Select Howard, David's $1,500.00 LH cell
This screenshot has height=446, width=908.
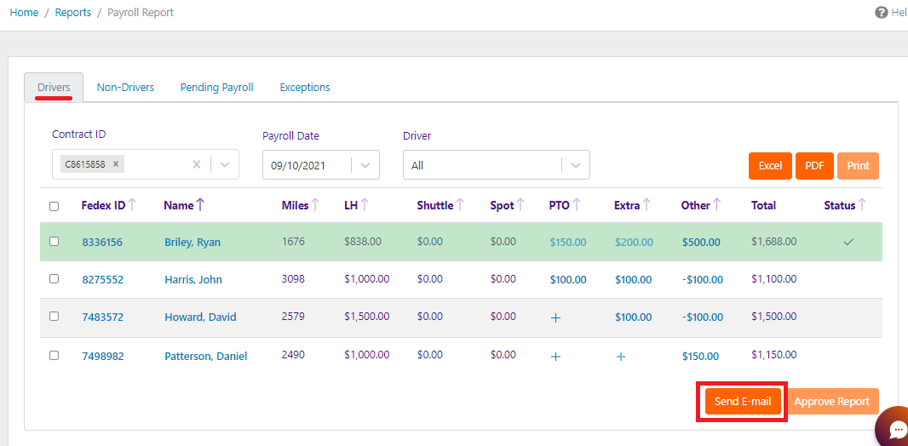366,317
